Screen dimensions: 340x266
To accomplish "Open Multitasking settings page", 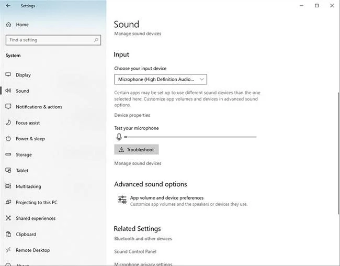I will (x=28, y=186).
